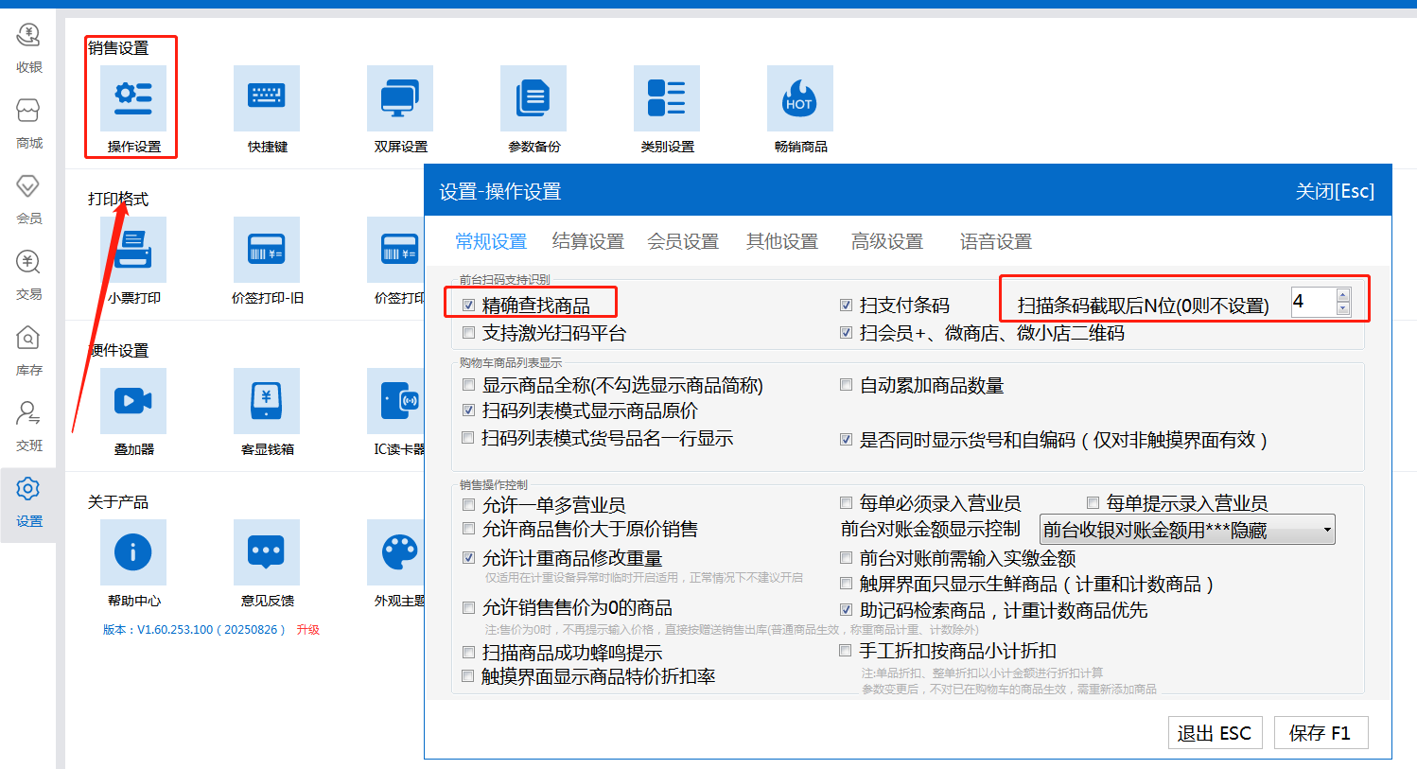Open the 快捷键 keyboard shortcut settings icon
1417x769 pixels.
pos(267,98)
